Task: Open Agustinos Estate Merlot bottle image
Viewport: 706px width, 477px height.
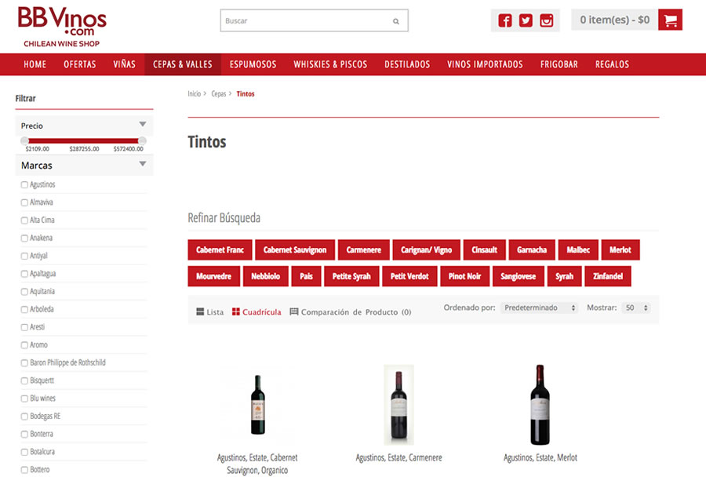Action: pyautogui.click(x=540, y=405)
